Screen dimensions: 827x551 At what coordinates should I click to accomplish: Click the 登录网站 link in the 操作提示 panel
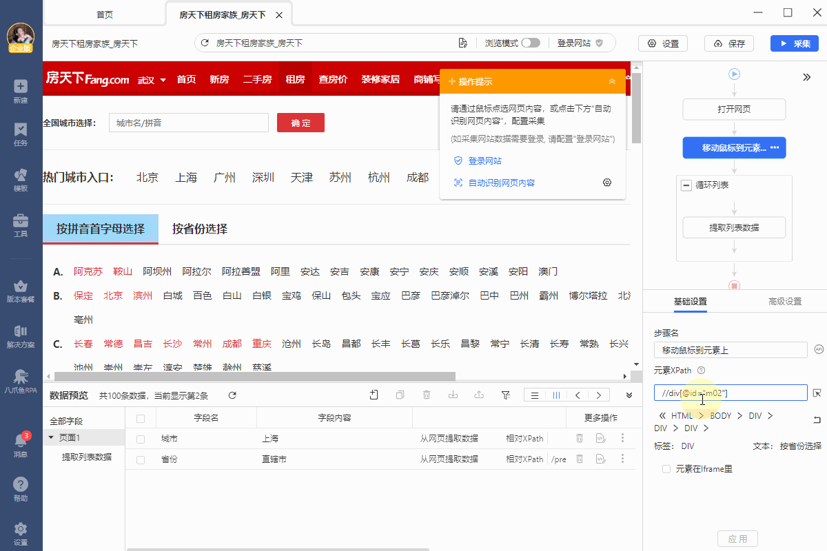(485, 161)
